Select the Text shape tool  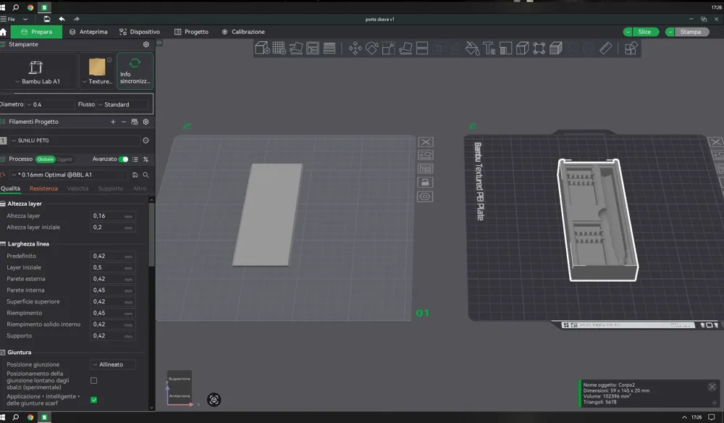click(489, 48)
